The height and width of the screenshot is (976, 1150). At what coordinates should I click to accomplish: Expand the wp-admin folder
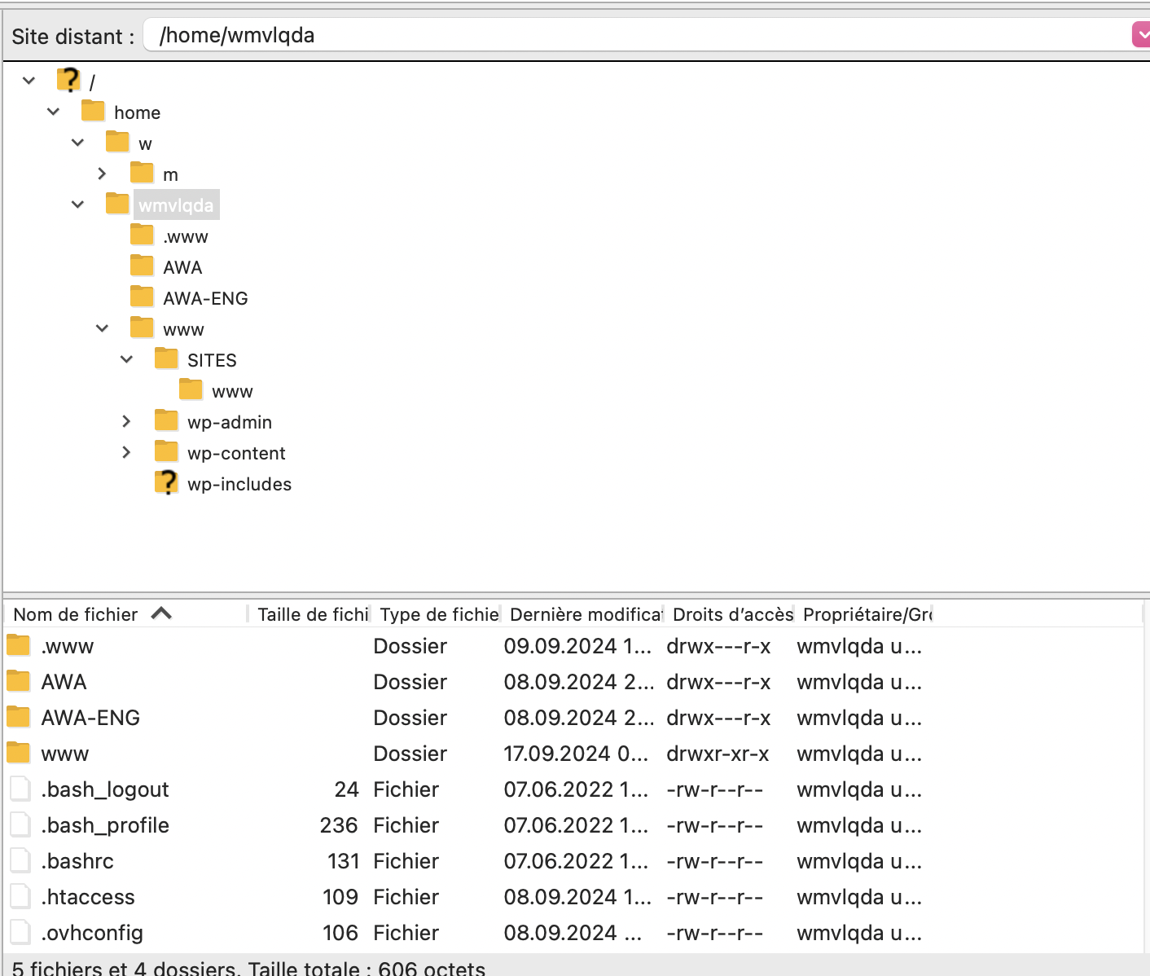click(x=126, y=421)
